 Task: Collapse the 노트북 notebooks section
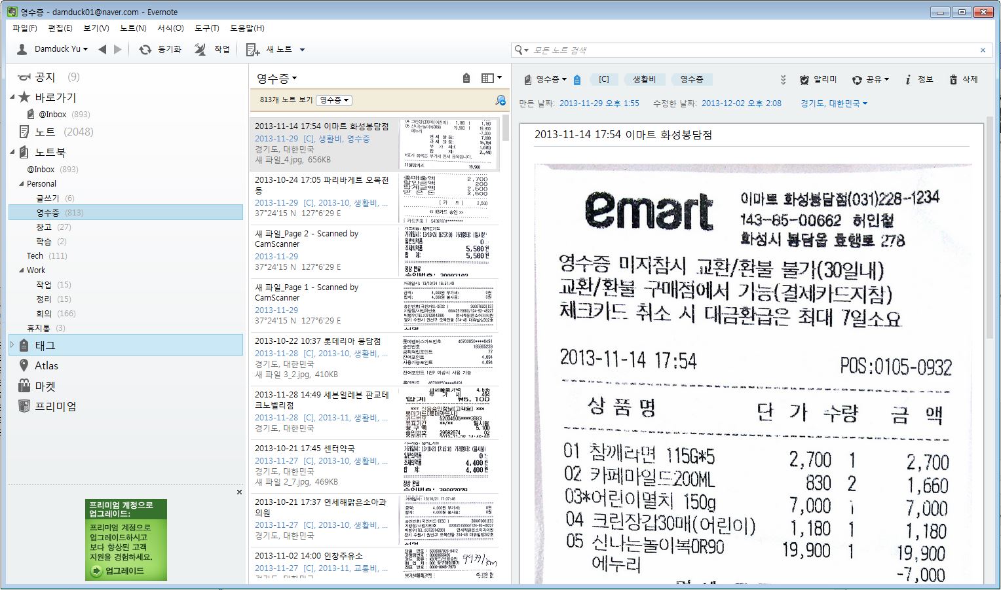click(x=12, y=152)
